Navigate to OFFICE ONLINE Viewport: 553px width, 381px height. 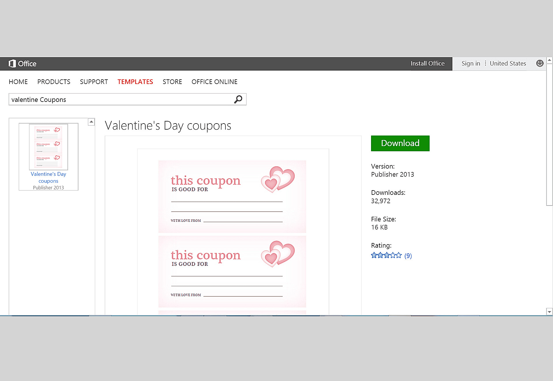coord(214,82)
